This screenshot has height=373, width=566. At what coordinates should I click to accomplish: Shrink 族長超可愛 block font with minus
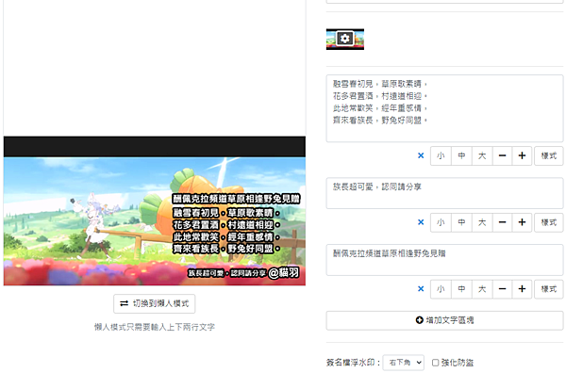point(502,222)
